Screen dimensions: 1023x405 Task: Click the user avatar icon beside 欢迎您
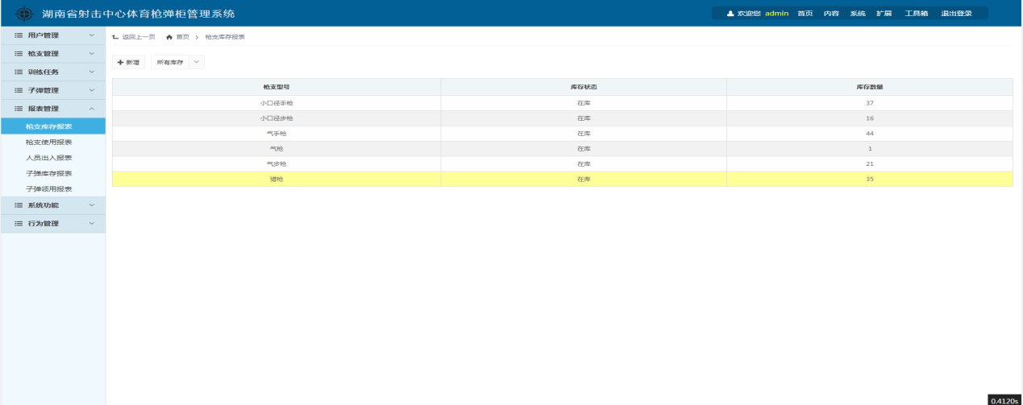pos(730,14)
